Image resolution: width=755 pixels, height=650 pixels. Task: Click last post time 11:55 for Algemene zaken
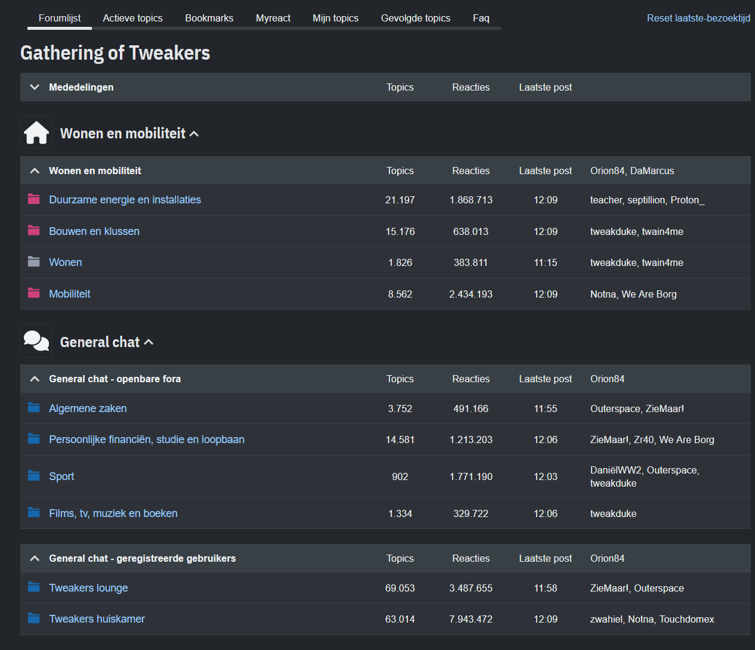pos(545,408)
